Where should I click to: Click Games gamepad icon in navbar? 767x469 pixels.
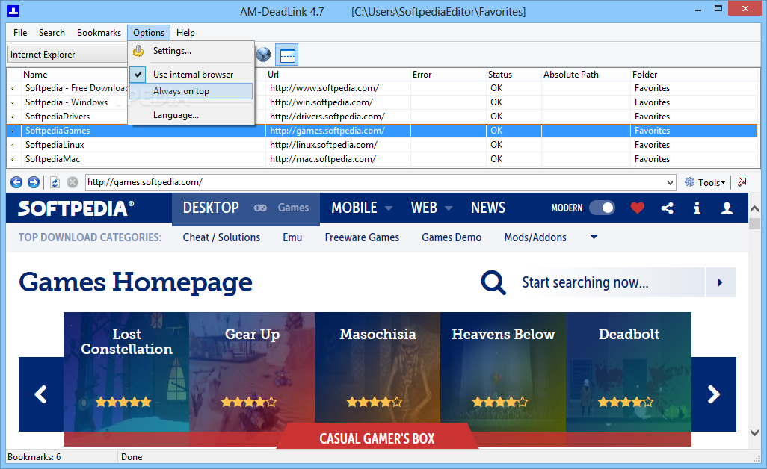[260, 208]
